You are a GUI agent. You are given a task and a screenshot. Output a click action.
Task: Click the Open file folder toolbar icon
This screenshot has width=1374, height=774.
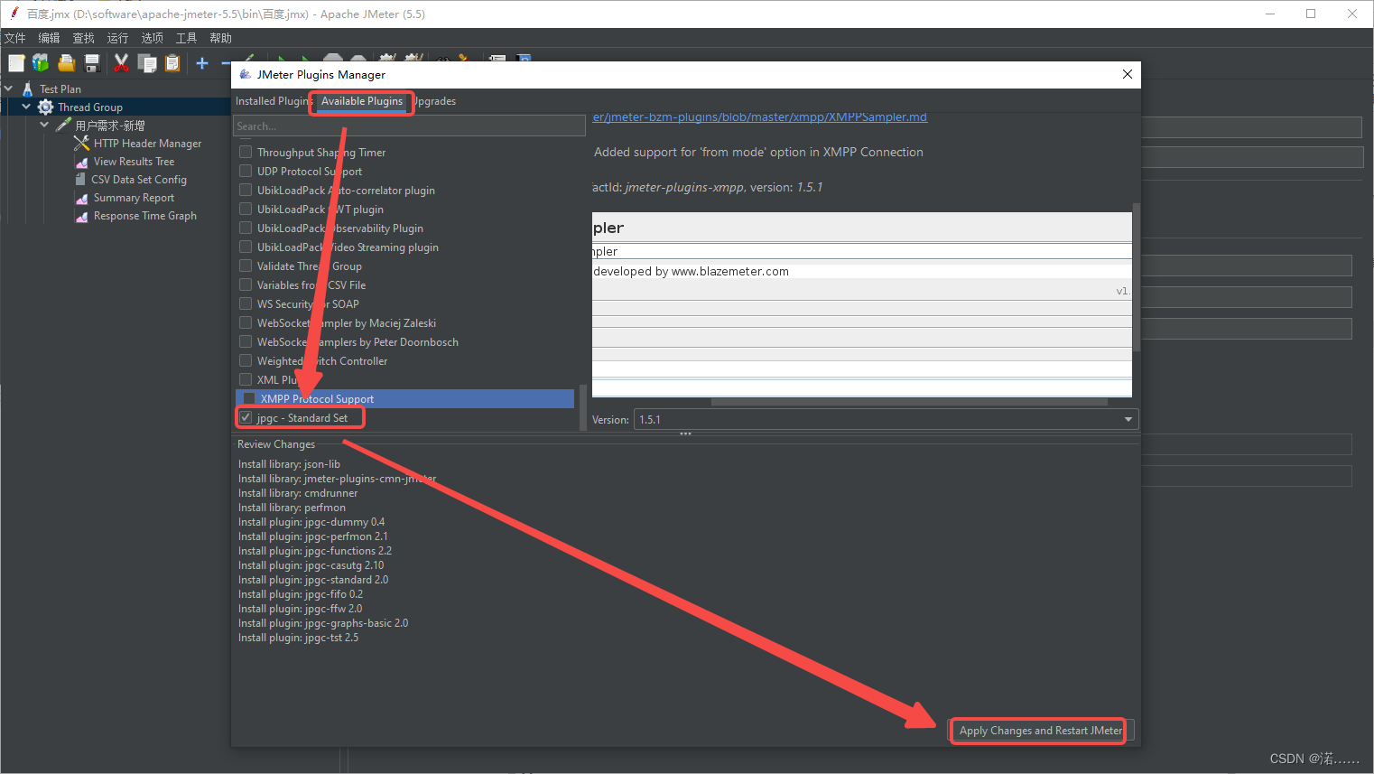pos(66,63)
